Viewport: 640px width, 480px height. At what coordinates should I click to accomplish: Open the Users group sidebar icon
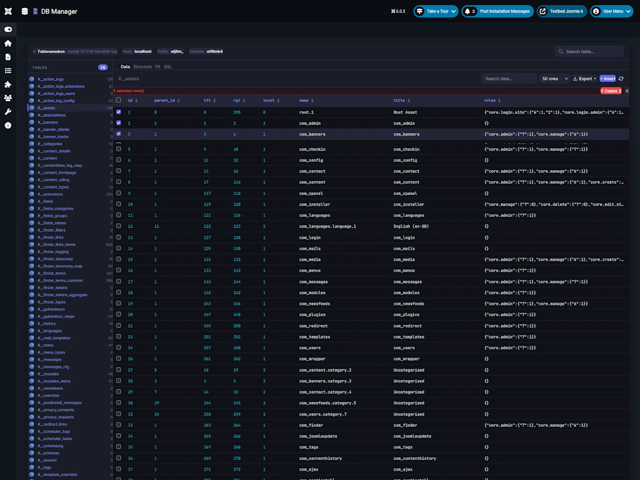[7, 98]
